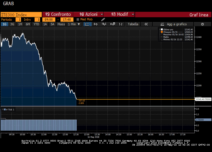Select the 1M period tab

(20, 24)
